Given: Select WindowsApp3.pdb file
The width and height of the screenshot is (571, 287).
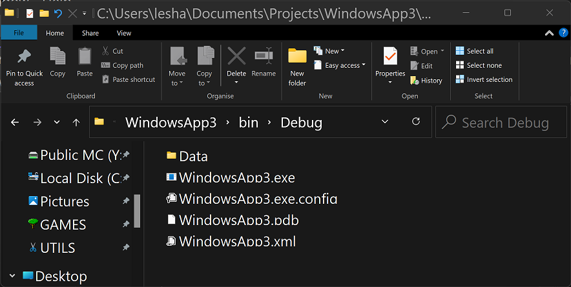Looking at the screenshot, I should [233, 220].
